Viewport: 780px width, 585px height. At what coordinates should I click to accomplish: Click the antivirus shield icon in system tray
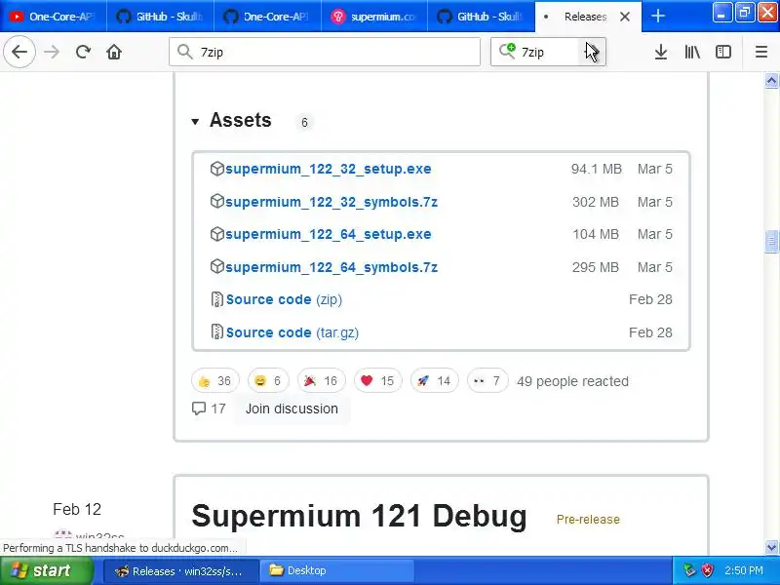click(x=707, y=570)
